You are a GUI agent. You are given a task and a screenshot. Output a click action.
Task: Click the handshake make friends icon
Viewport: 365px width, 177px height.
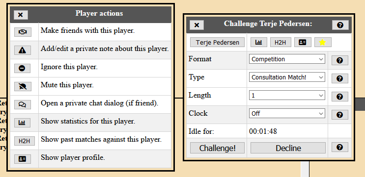tap(23, 32)
